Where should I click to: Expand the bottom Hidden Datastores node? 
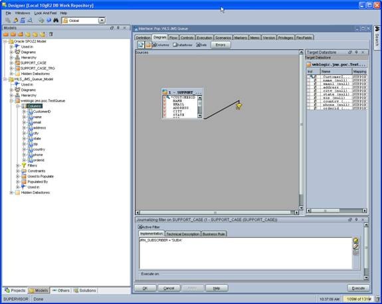(11, 192)
